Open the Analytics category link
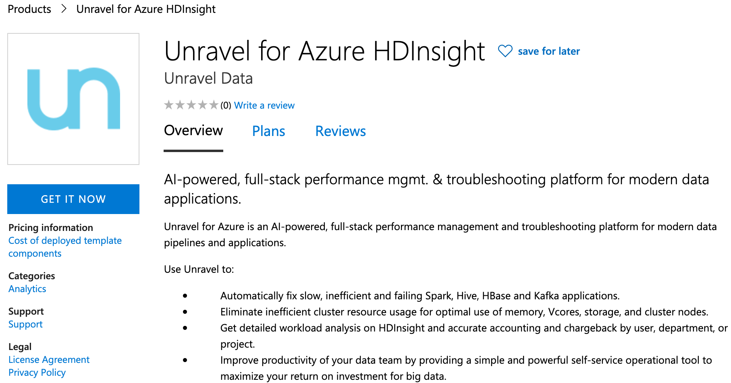The height and width of the screenshot is (383, 731). tap(27, 289)
